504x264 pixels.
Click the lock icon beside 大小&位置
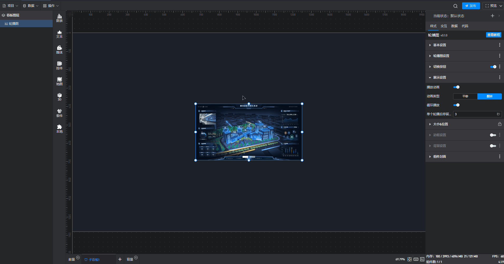(500, 124)
